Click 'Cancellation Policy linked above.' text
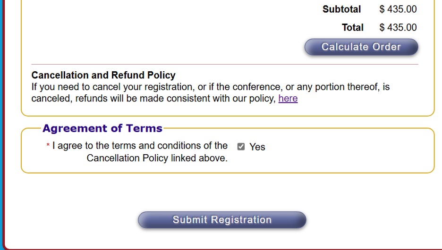This screenshot has height=250, width=442. point(157,158)
